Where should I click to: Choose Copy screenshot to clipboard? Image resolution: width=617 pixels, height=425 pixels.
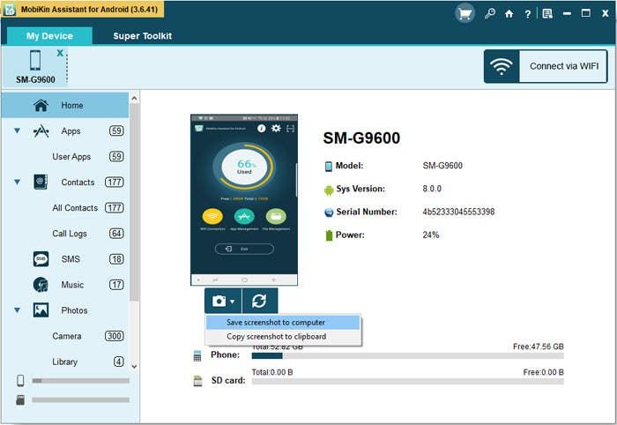[x=283, y=337]
